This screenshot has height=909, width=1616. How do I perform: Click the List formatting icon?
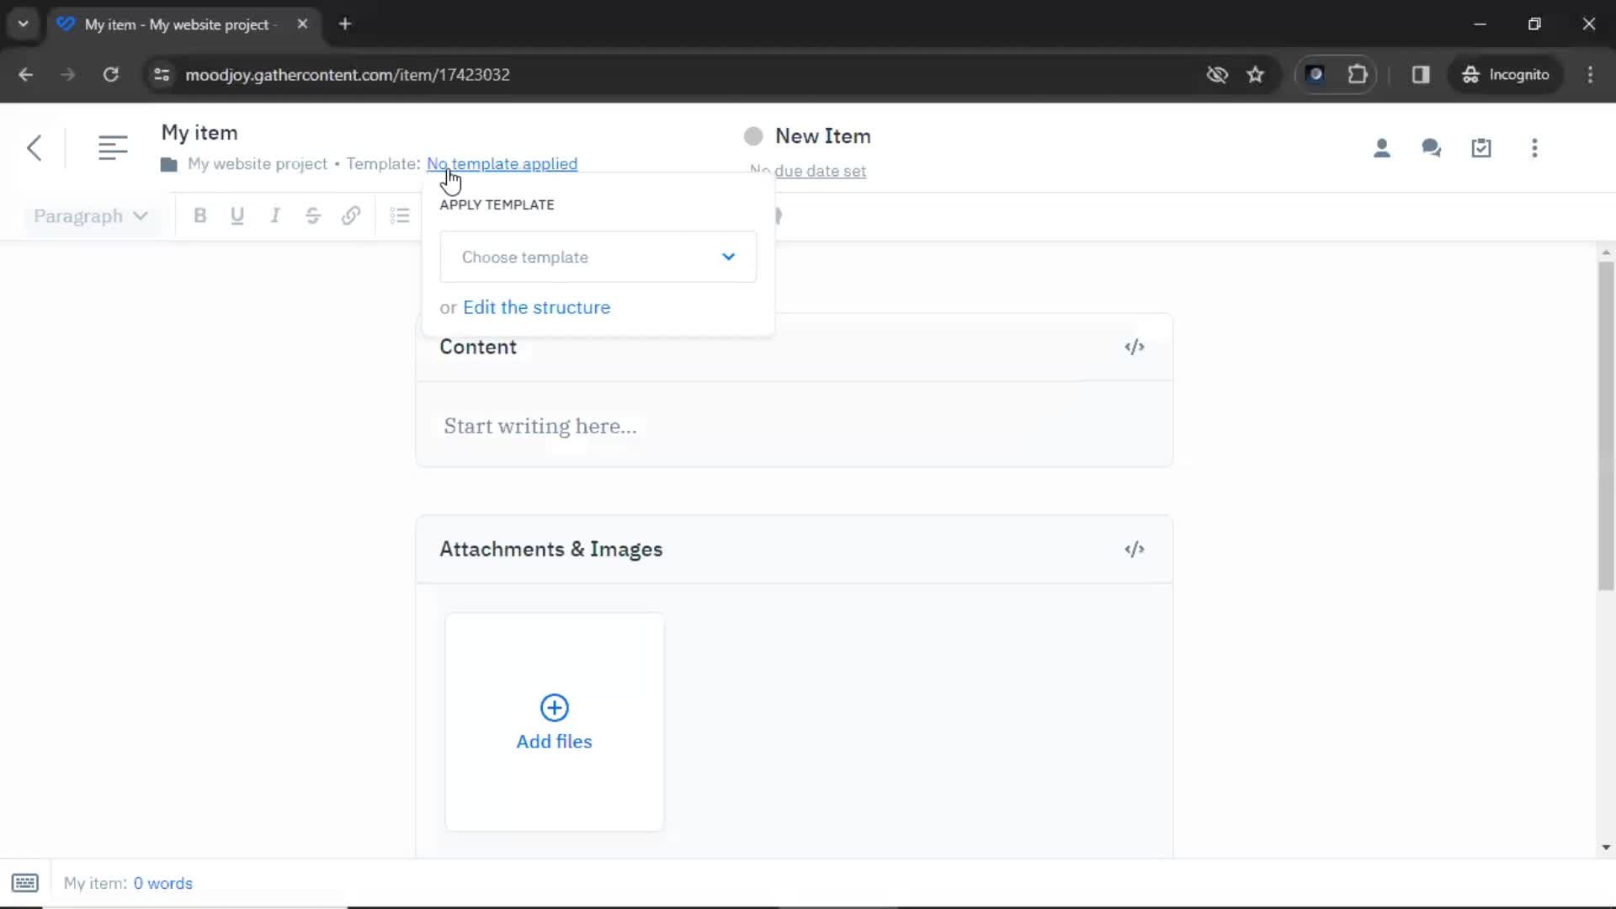tap(400, 215)
